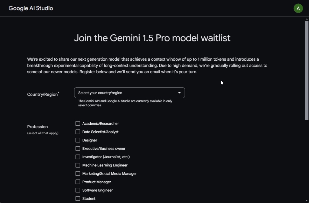Check the Academic/Researcher profession box
The image size is (309, 203).
pyautogui.click(x=78, y=123)
